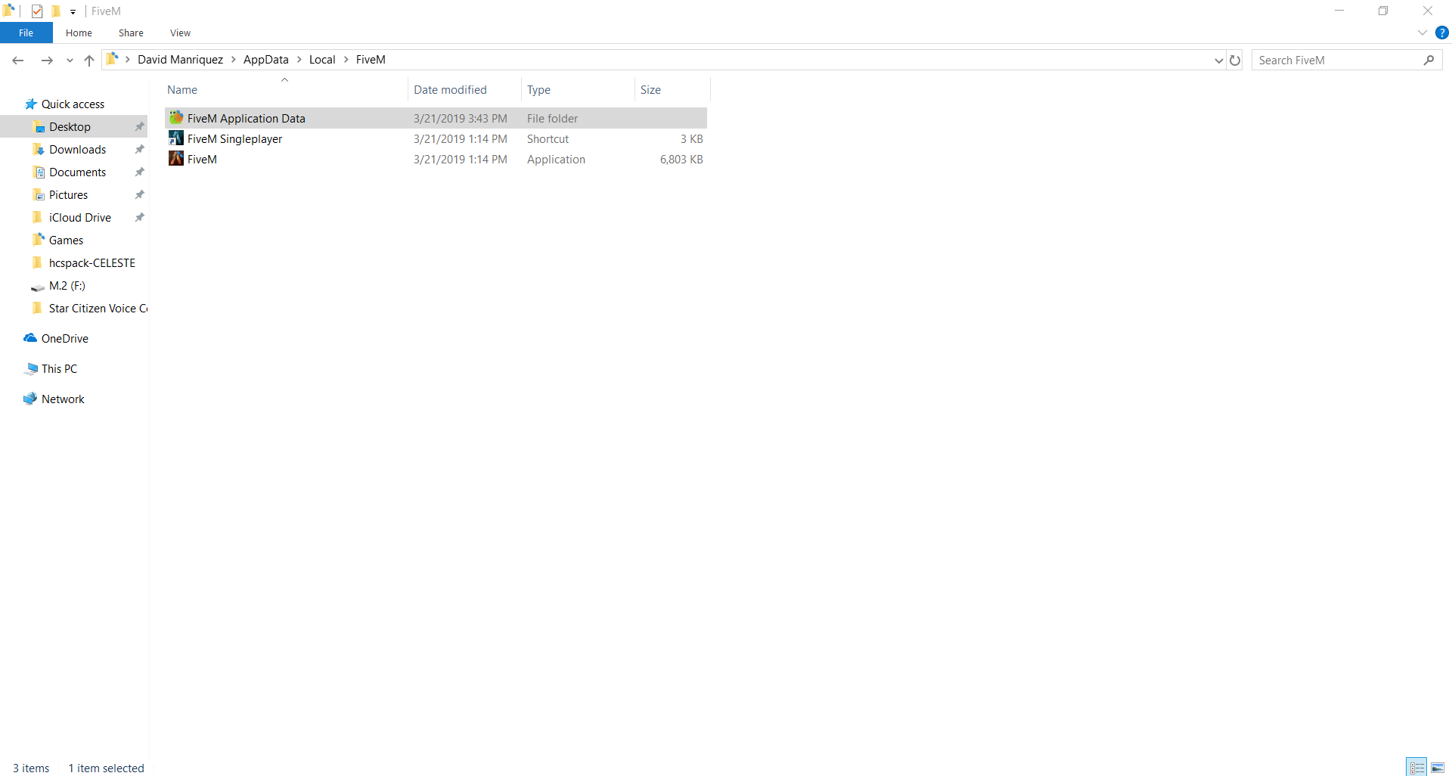The image size is (1452, 776).
Task: Click the This PC computer icon
Action: [x=31, y=369]
